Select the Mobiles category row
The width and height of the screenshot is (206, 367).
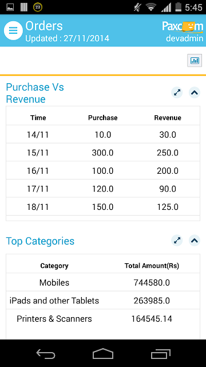[x=103, y=283]
